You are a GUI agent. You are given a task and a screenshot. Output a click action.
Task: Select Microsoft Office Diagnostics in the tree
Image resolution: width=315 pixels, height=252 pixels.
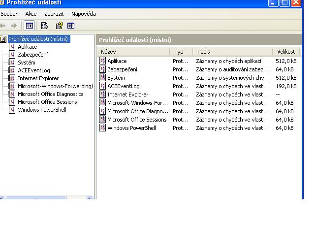[x=51, y=94]
